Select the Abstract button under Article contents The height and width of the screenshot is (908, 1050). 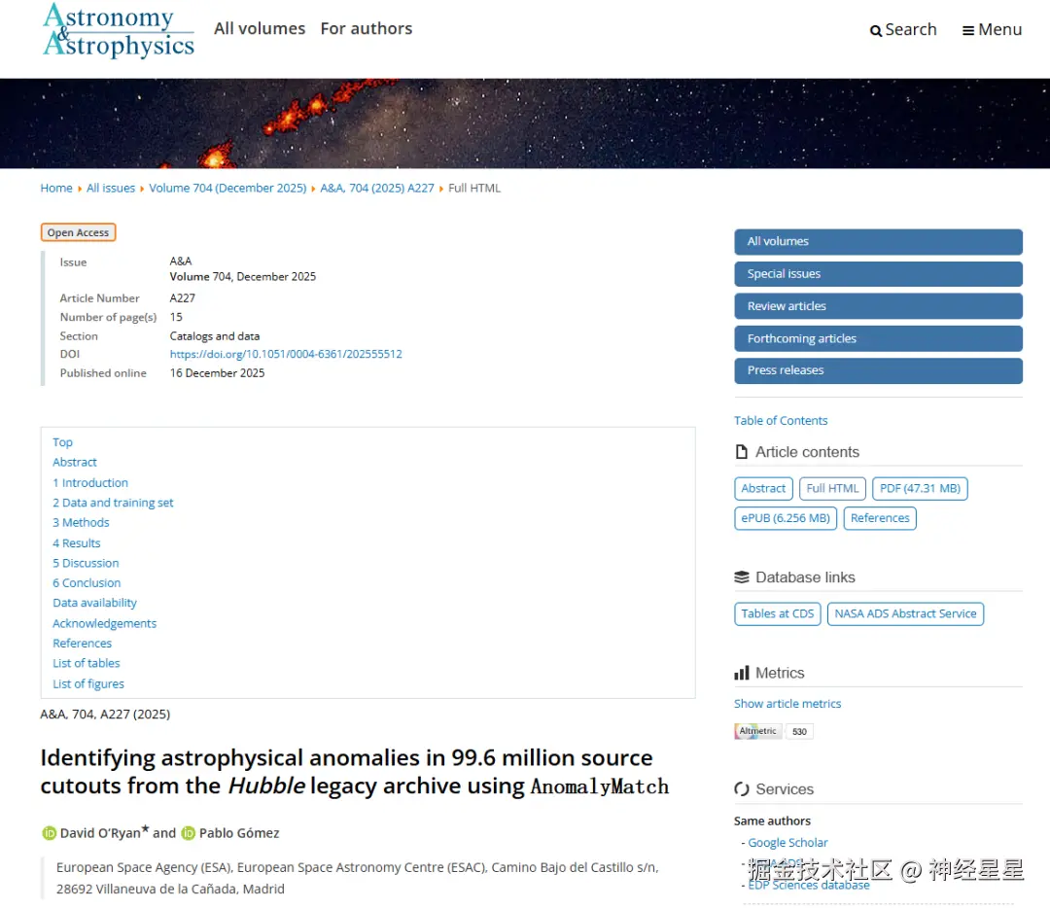pyautogui.click(x=763, y=489)
